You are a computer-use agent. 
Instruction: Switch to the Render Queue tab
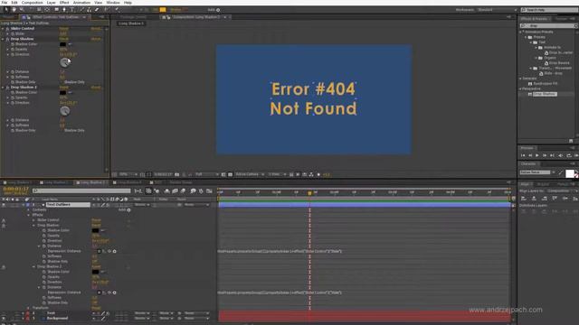[181, 182]
